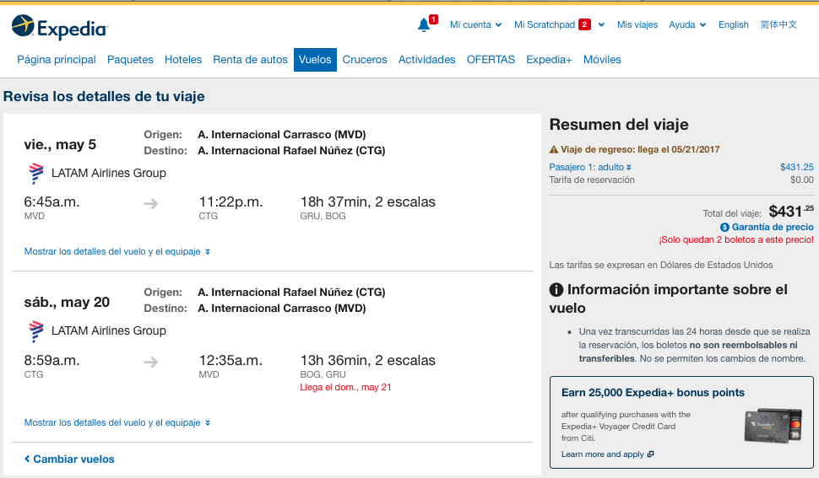The image size is (819, 478).
Task: Open the Paquetes tab
Action: tap(130, 59)
